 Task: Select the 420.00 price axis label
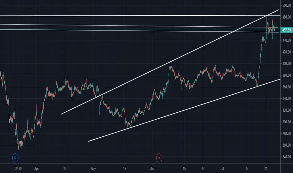tap(287, 52)
